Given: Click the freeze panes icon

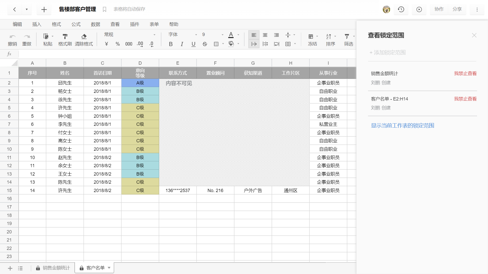Looking at the screenshot, I should click(x=311, y=37).
